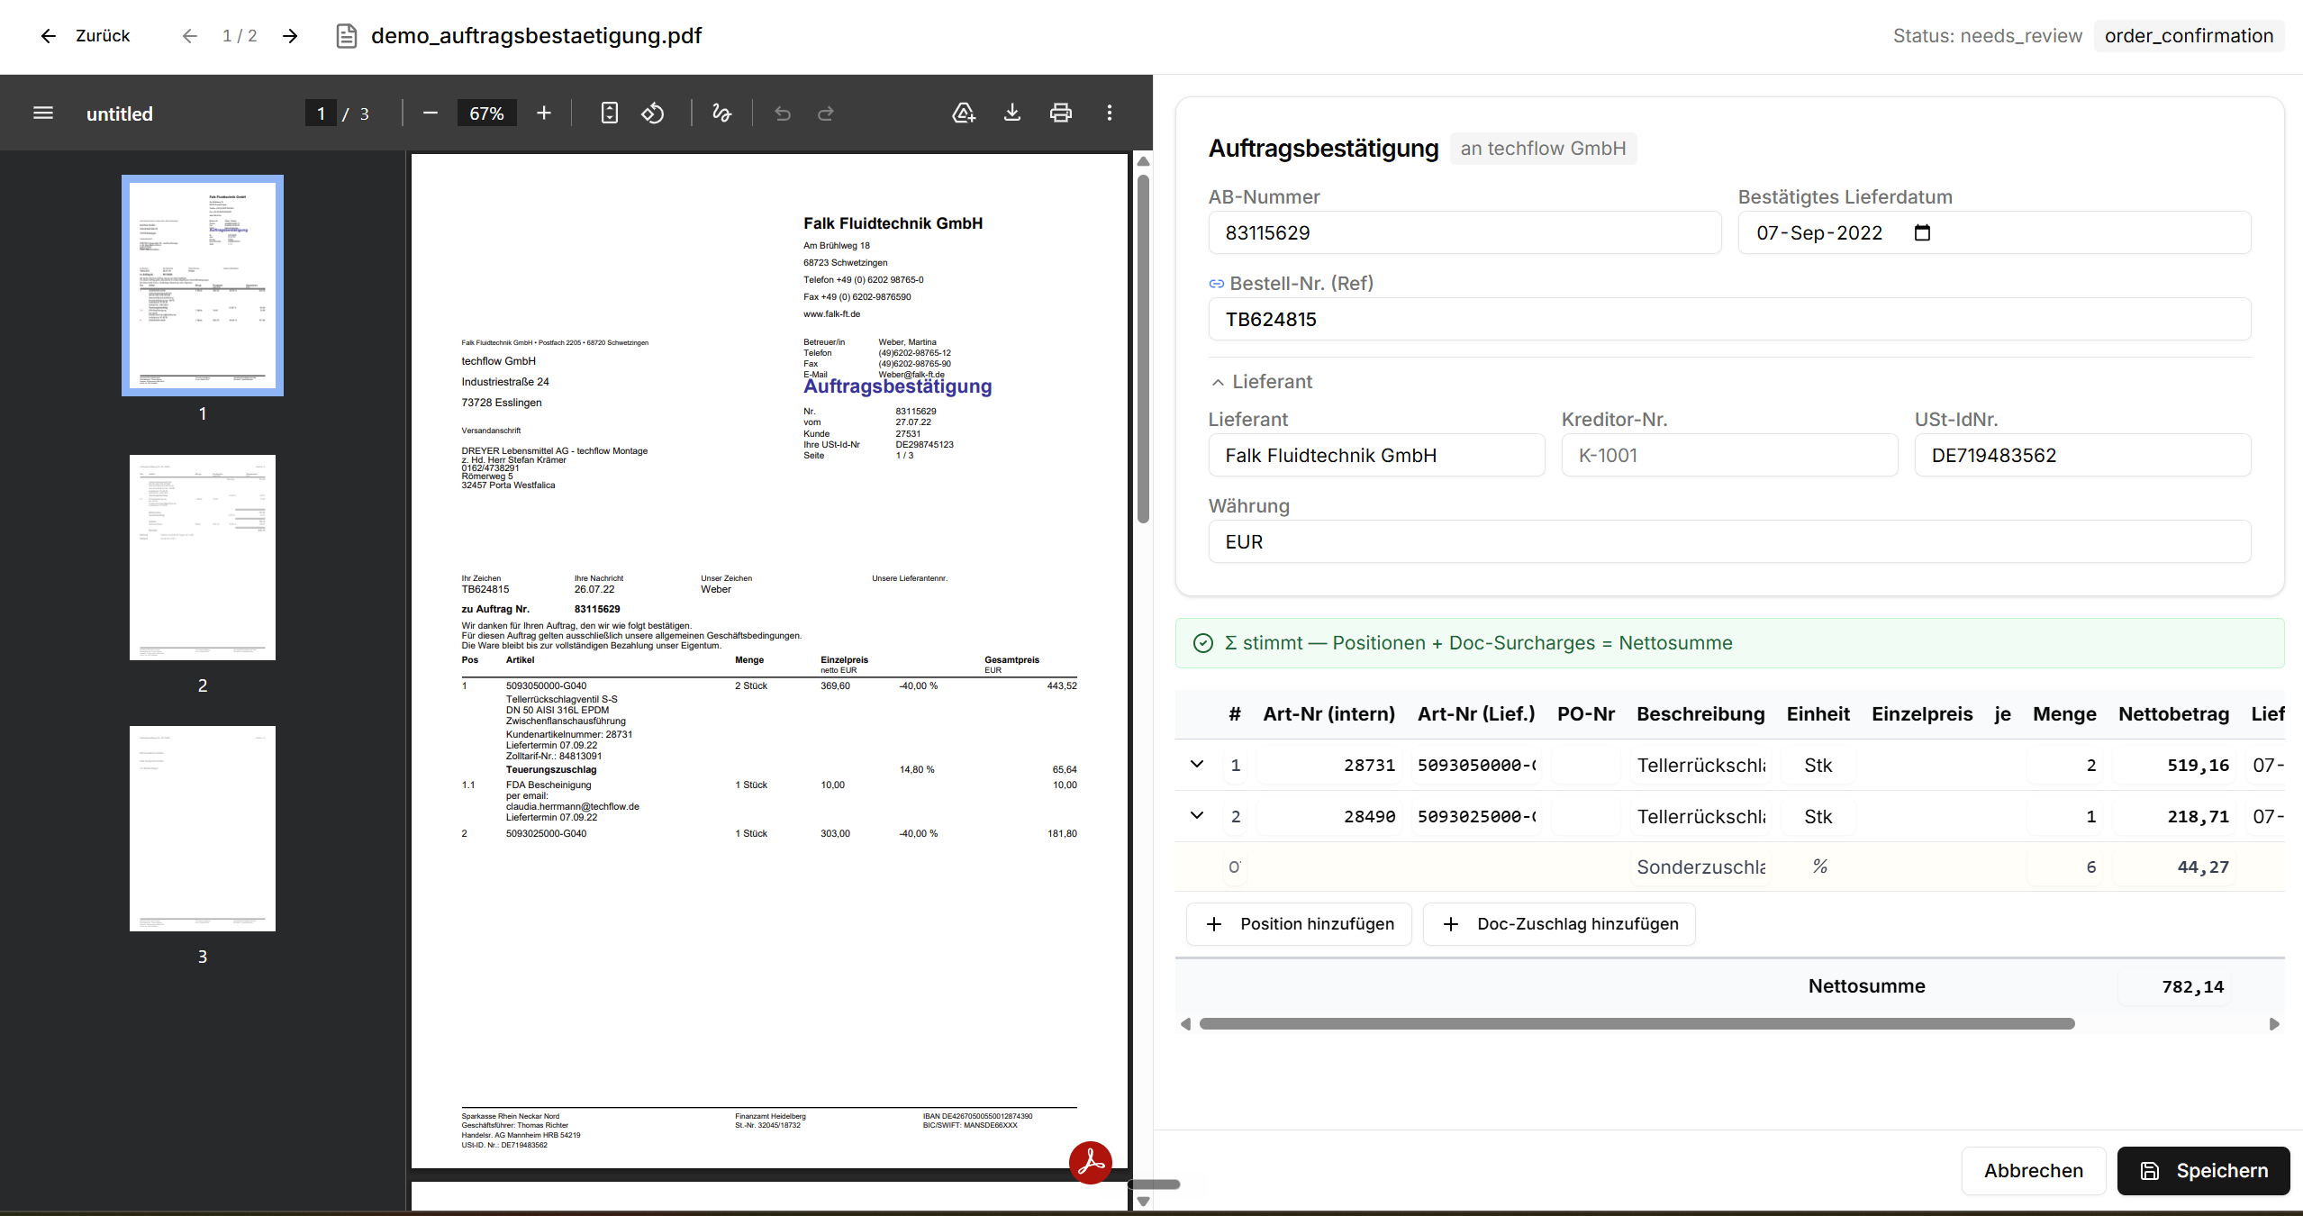Click the Sonderzuschlag amount 44,27
Viewport: 2303px width, 1216px height.
point(2174,867)
